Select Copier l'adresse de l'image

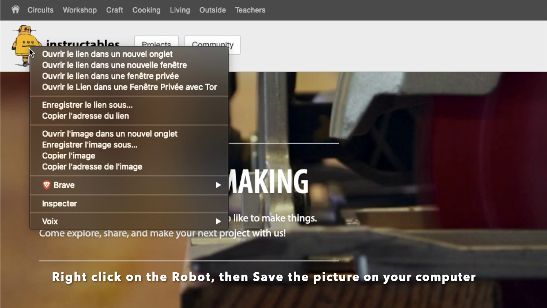point(92,167)
